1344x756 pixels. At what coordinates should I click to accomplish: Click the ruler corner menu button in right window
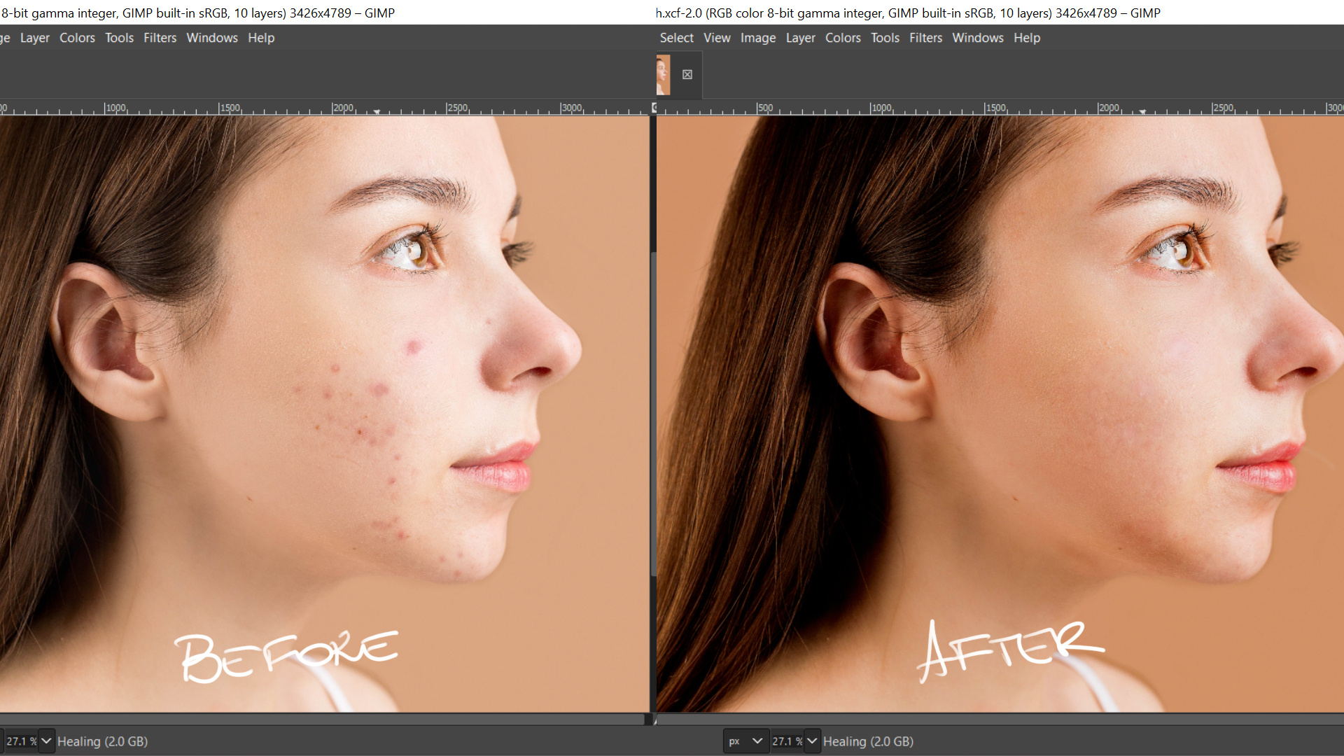654,107
